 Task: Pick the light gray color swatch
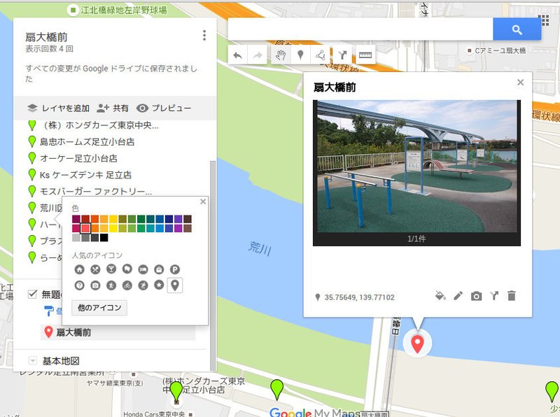pos(76,237)
